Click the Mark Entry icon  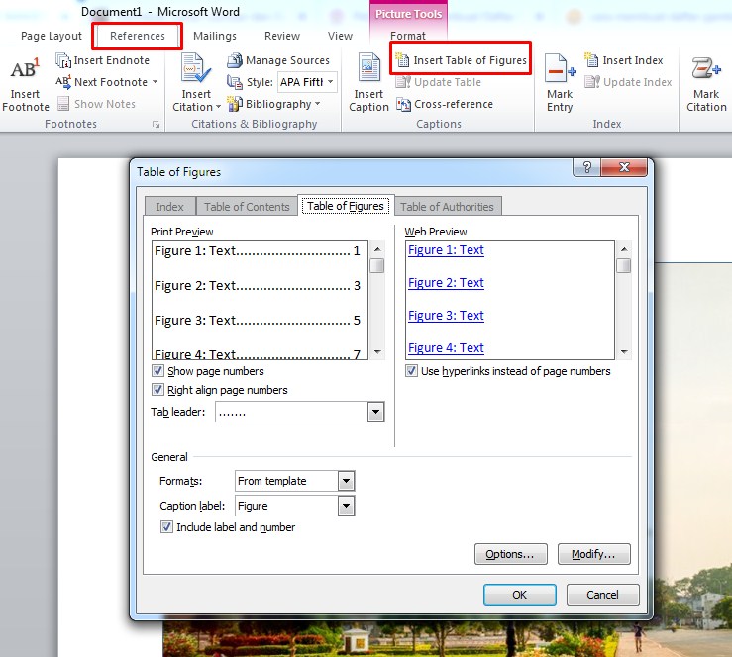click(x=560, y=69)
